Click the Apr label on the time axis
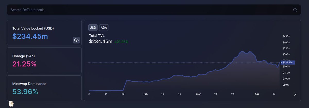This screenshot has width=309, height=108. pyautogui.click(x=257, y=94)
